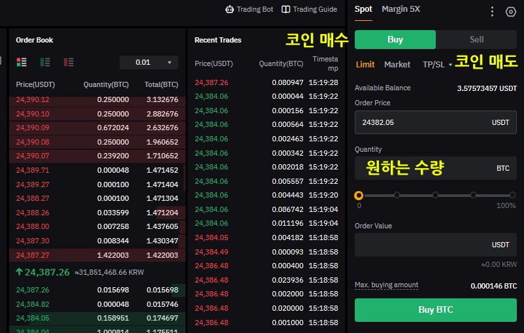Image resolution: width=524 pixels, height=333 pixels.
Task: Click the recent trade at 15:19:28
Action: coord(267,82)
